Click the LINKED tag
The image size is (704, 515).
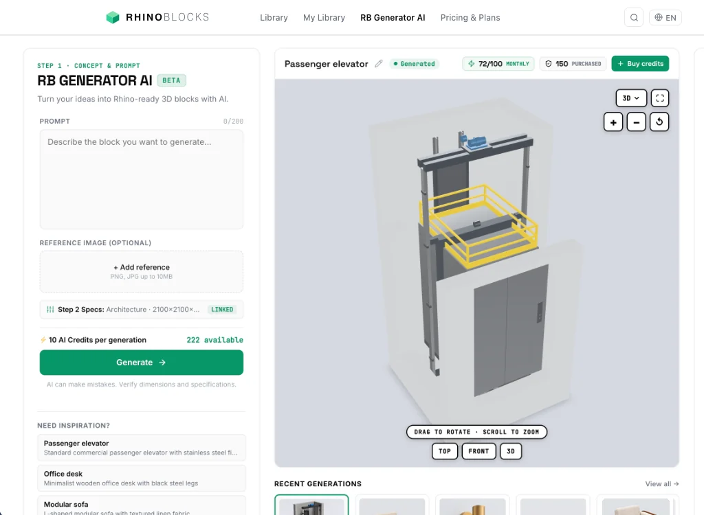(x=222, y=310)
